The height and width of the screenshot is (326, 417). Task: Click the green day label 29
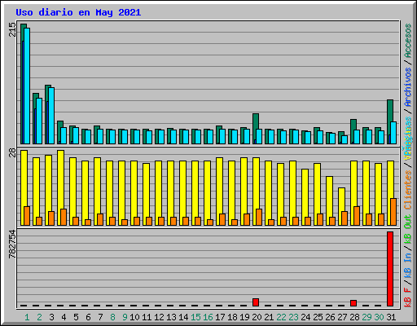[367, 317]
